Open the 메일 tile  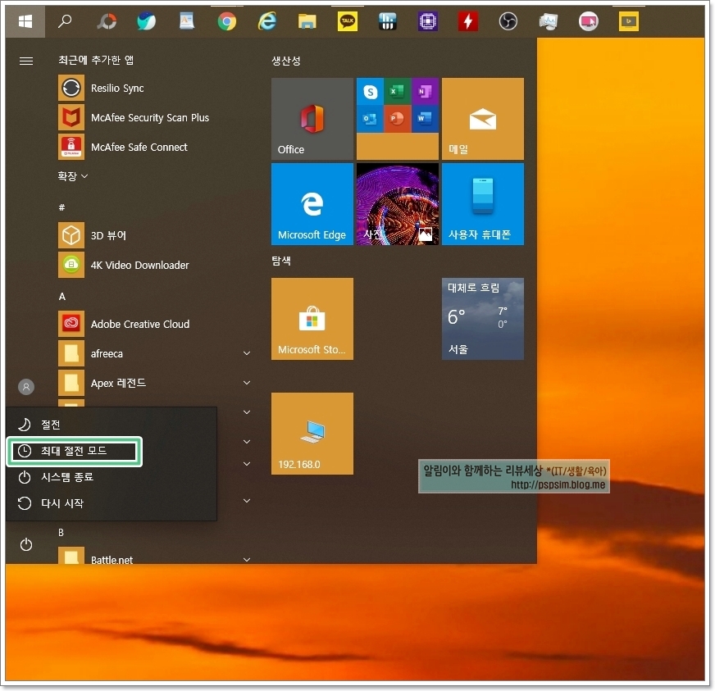[483, 119]
